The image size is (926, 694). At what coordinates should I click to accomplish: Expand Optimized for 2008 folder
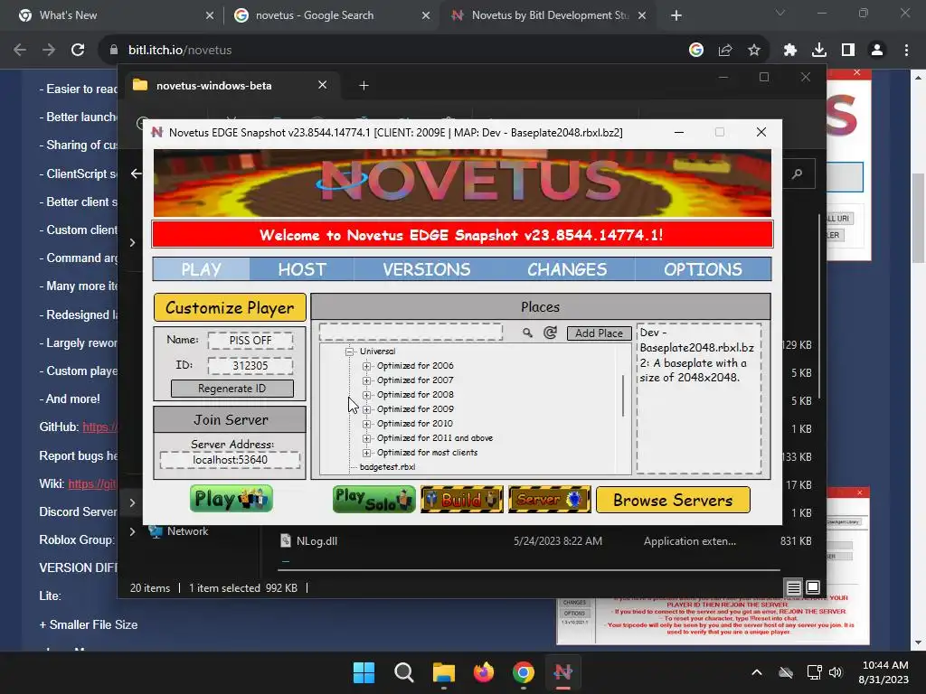click(367, 395)
